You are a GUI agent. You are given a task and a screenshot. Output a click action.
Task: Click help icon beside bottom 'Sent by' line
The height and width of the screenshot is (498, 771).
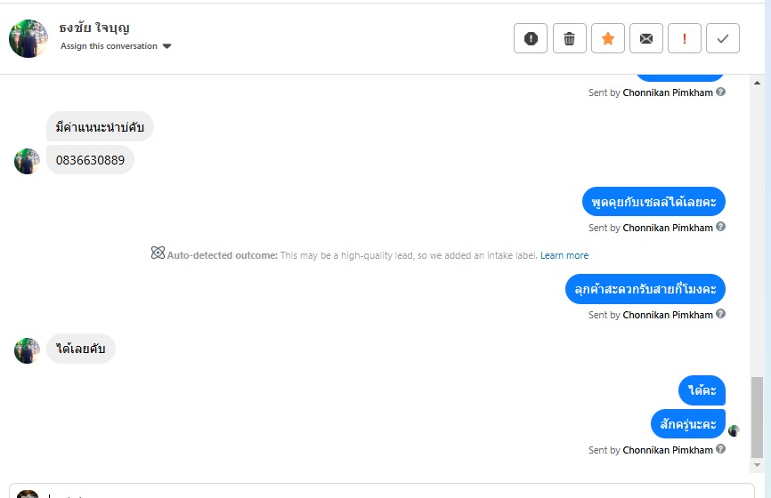[x=721, y=449]
